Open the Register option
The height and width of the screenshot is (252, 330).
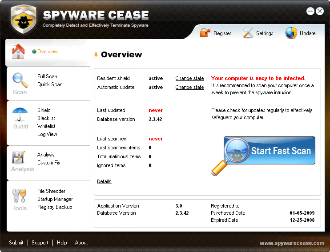[222, 33]
